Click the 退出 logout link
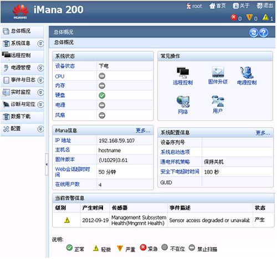 pos(265,6)
